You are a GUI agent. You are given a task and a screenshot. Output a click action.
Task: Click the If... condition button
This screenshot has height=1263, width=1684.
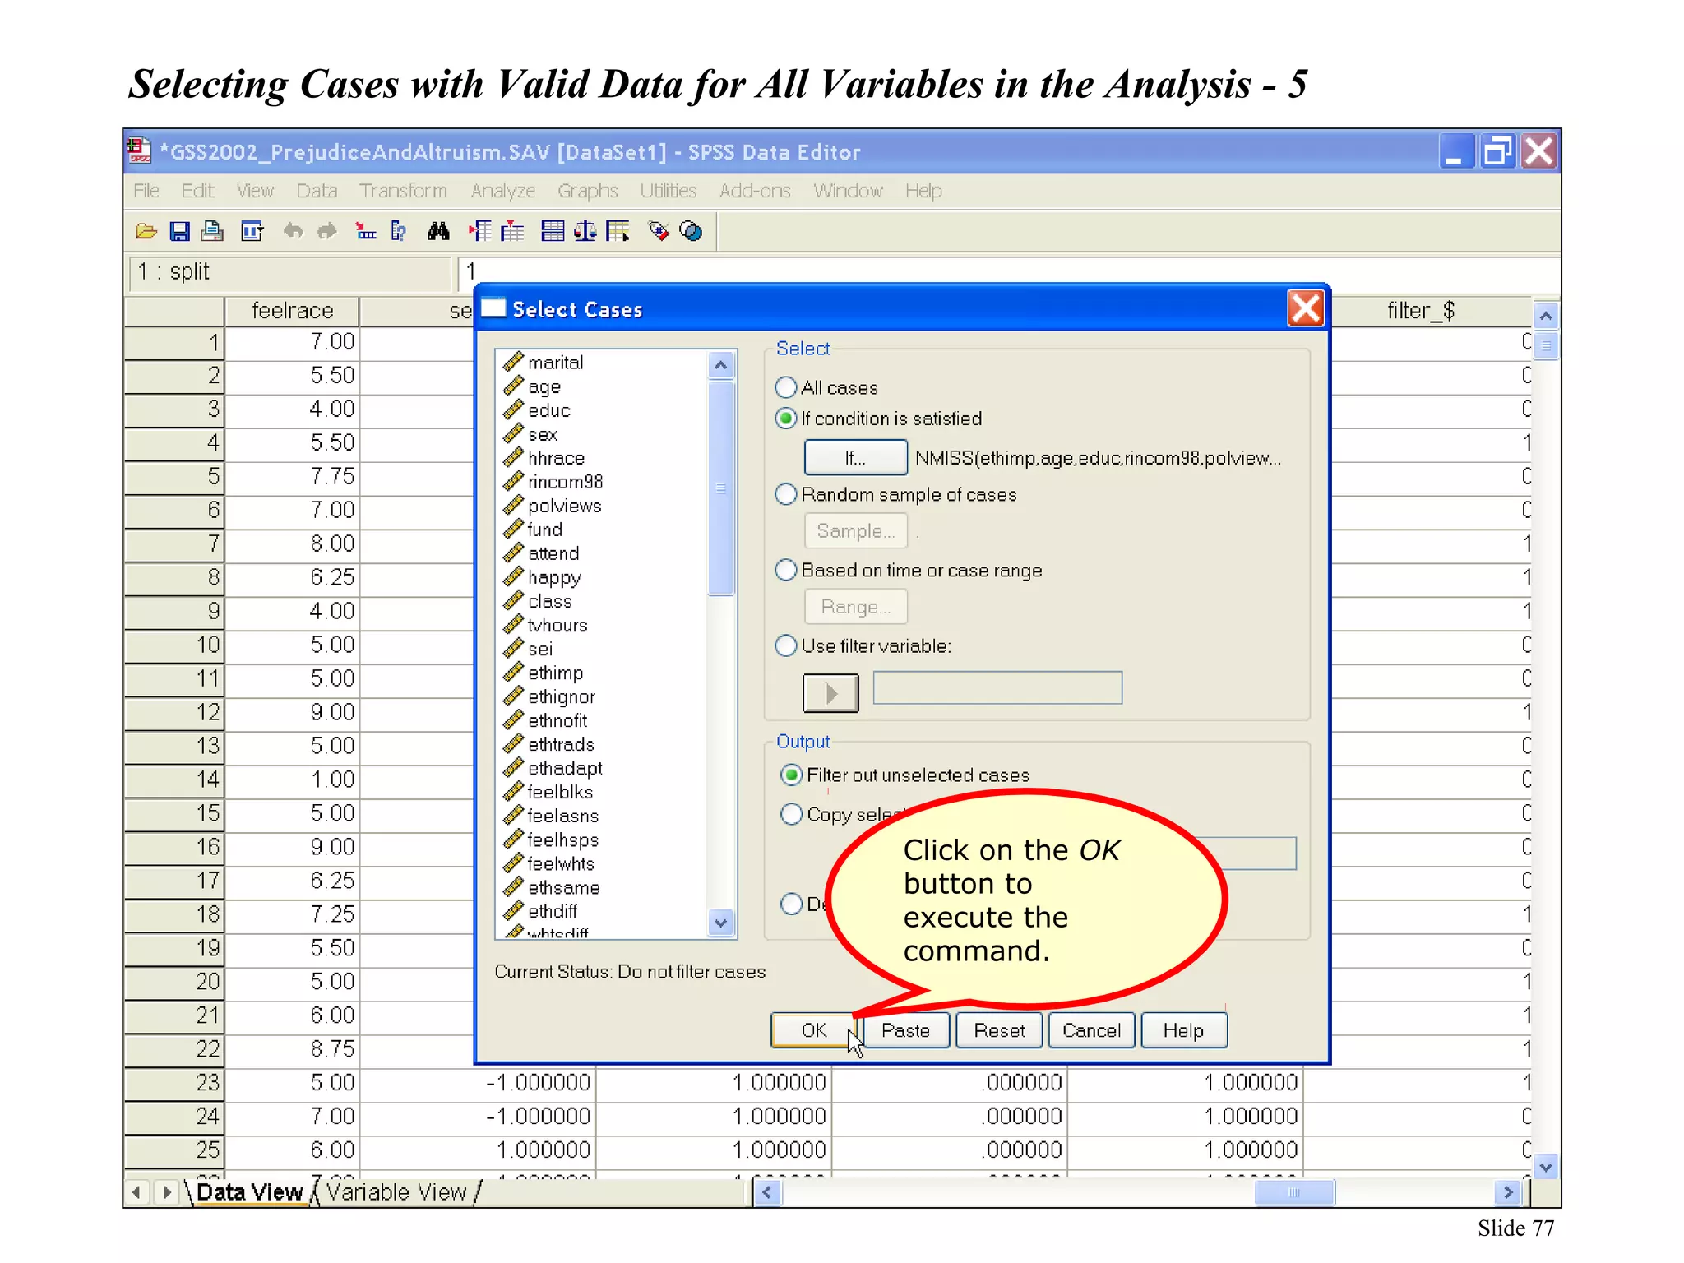855,458
